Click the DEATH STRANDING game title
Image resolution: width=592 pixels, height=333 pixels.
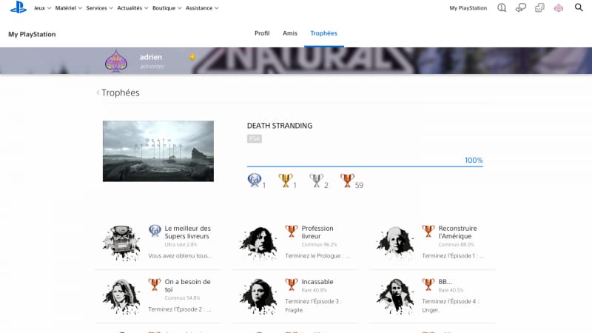click(280, 126)
